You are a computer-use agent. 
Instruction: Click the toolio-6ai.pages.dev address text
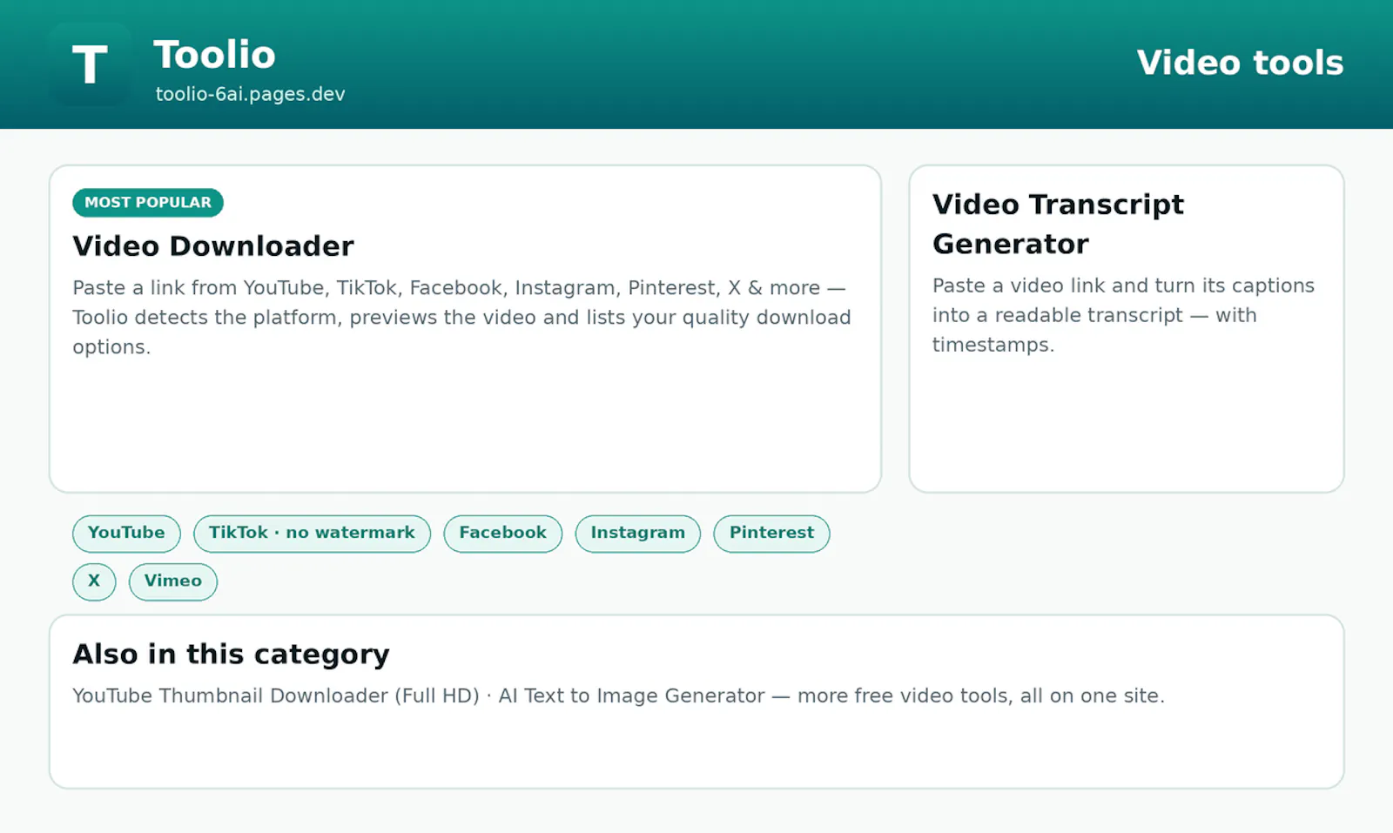coord(251,94)
